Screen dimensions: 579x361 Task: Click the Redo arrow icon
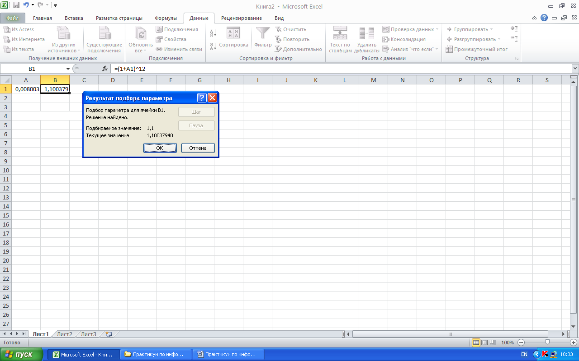click(x=40, y=5)
